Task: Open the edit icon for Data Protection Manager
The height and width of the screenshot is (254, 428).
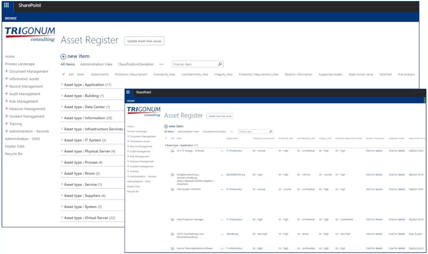Action: (x=172, y=219)
